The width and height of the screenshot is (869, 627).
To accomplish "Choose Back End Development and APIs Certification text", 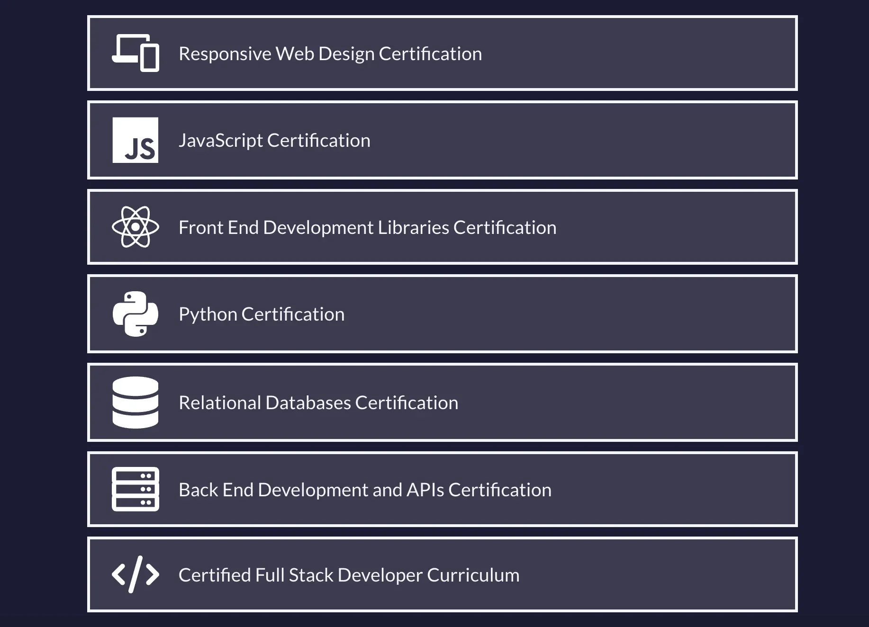I will coord(365,490).
